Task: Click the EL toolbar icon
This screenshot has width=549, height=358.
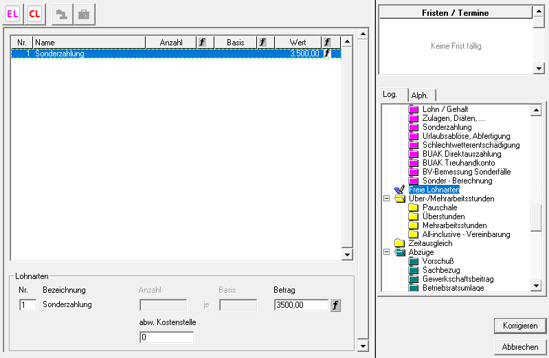Action: coord(14,14)
